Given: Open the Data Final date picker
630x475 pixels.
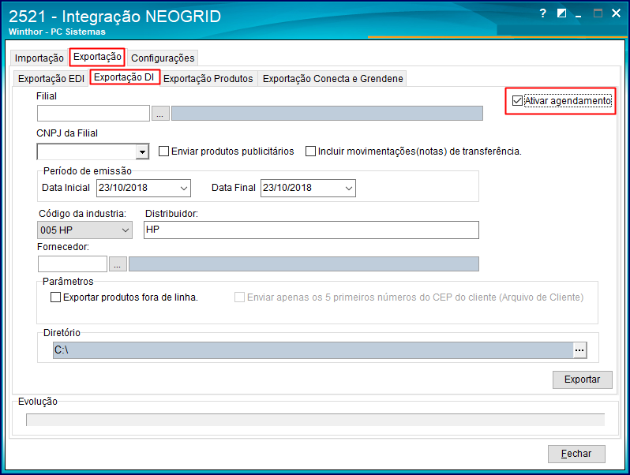Looking at the screenshot, I should click(x=349, y=189).
